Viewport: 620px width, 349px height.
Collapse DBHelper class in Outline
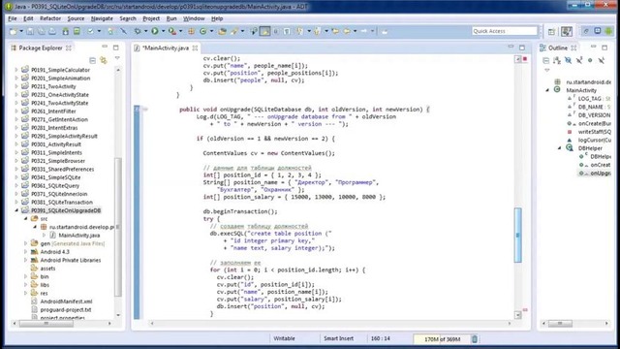[x=560, y=148]
